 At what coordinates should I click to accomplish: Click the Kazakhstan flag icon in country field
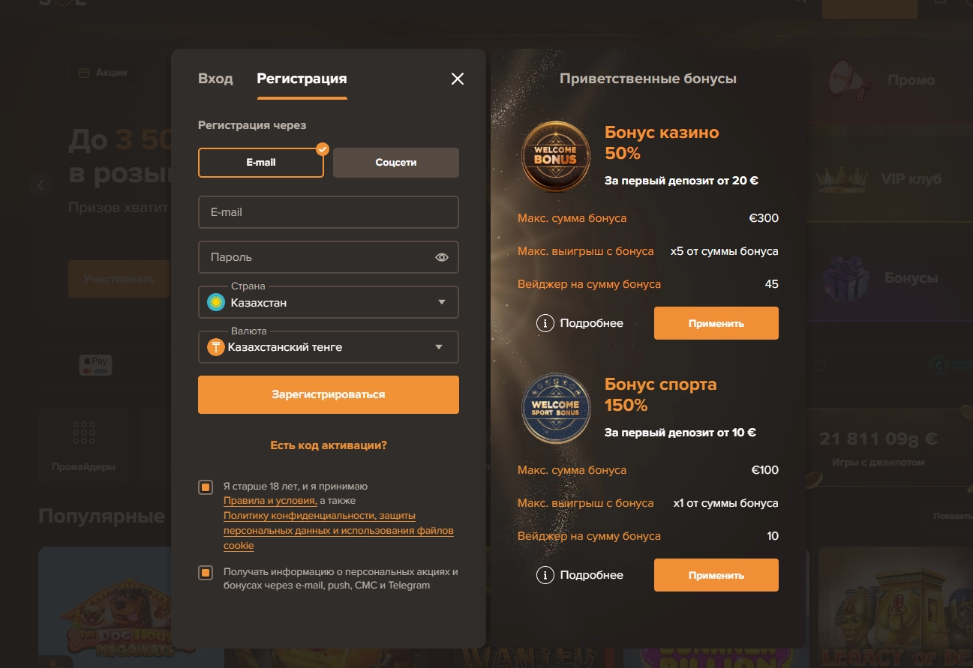click(216, 303)
